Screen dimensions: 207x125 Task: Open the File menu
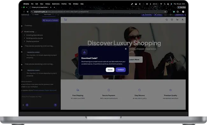pyautogui.click(x=32, y=4)
